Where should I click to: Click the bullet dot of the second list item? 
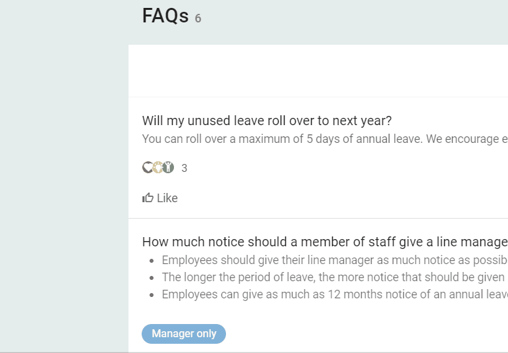click(x=152, y=278)
